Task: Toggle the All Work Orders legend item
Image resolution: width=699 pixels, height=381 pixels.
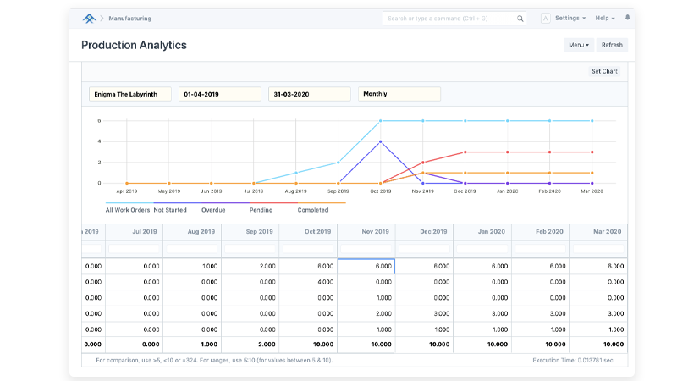Action: (x=128, y=210)
